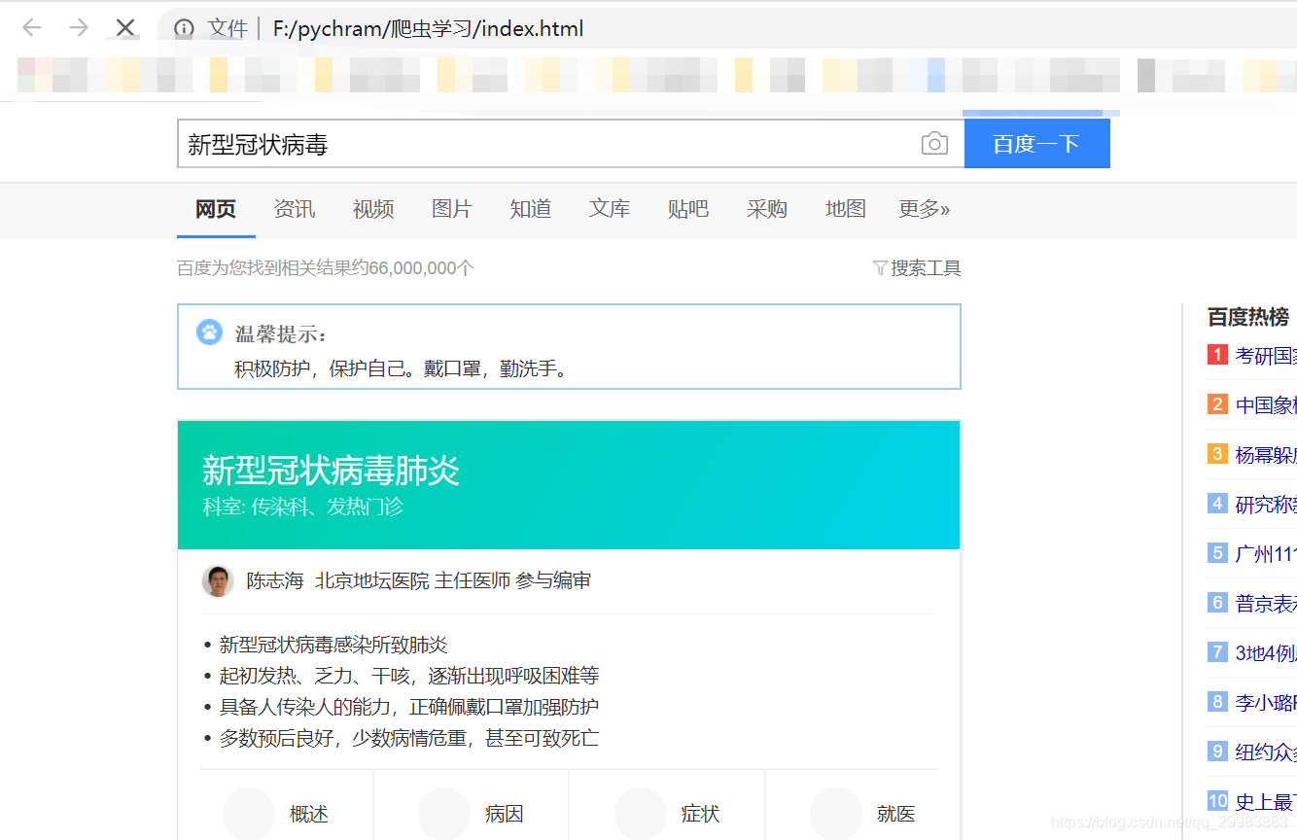Screen dimensions: 1297x840
Task: Open the 图片 tab
Action: coord(452,209)
